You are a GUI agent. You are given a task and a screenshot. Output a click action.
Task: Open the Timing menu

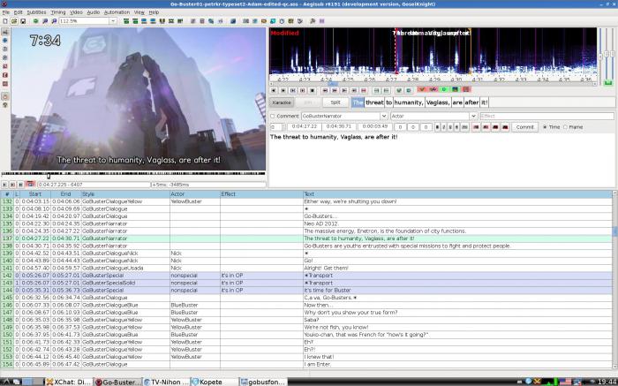(x=58, y=12)
